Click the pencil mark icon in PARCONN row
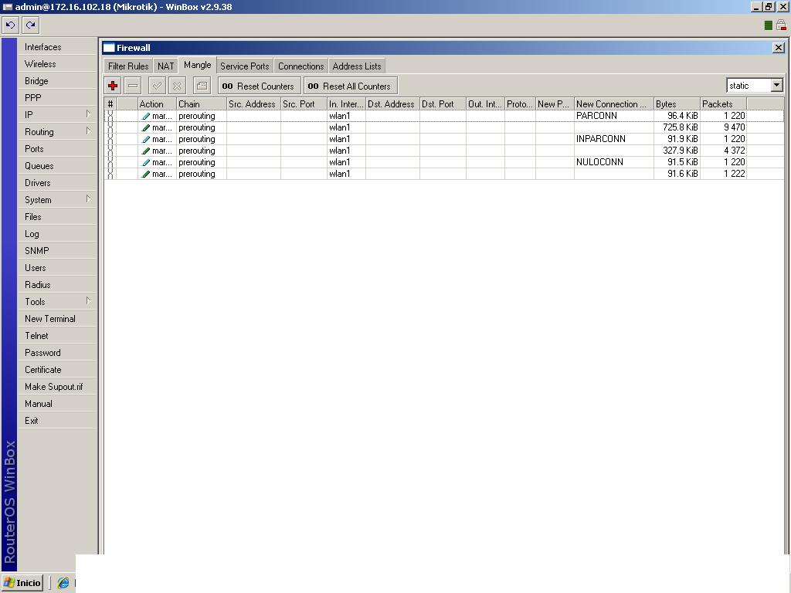791x593 pixels. click(146, 116)
